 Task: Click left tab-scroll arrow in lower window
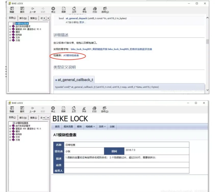[44, 118]
